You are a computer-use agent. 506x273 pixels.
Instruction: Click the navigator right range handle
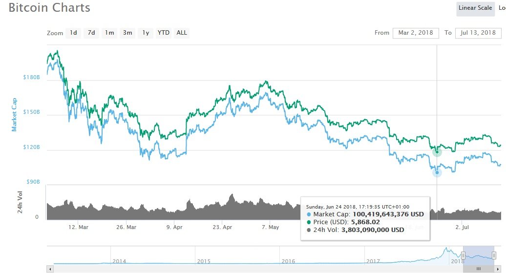494,255
